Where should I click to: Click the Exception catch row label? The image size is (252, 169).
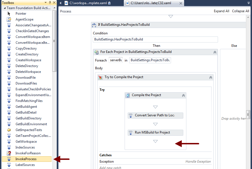(x=107, y=162)
